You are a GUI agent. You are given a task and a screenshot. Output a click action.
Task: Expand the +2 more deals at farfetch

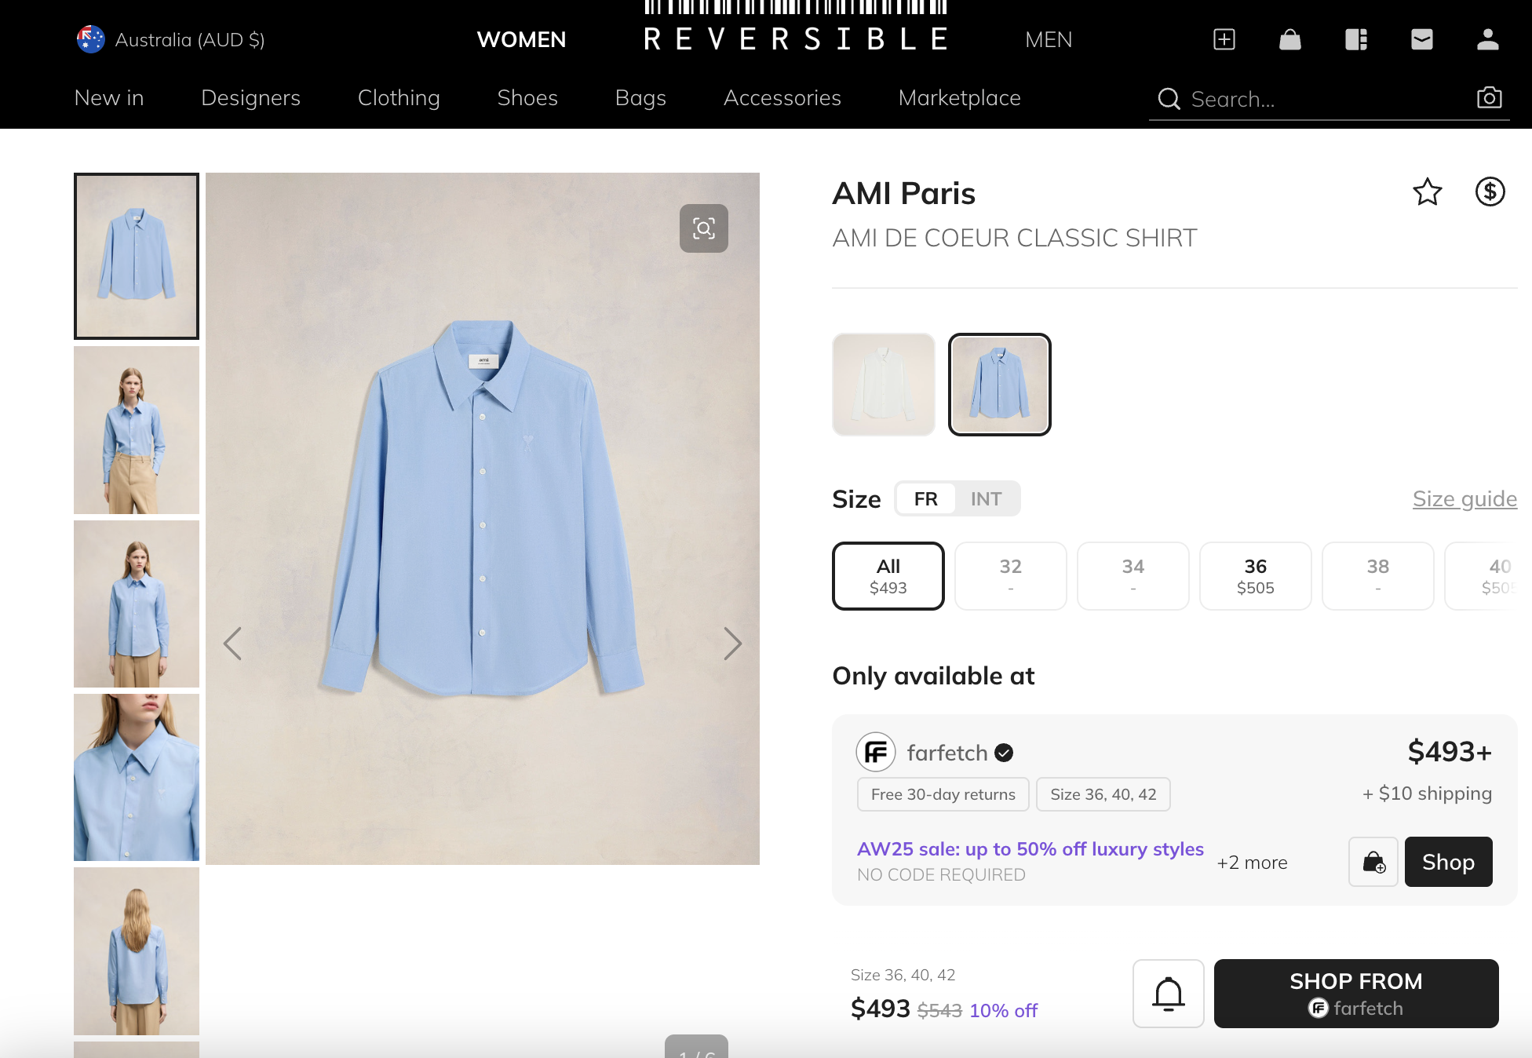[1252, 862]
